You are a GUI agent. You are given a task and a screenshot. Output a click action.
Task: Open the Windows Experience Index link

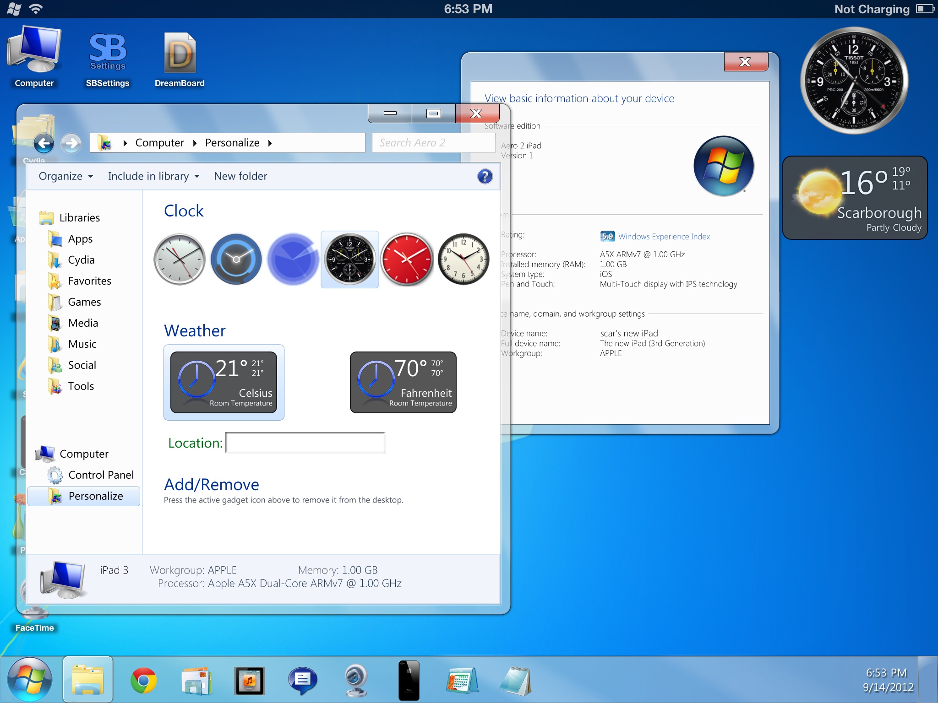coord(664,237)
